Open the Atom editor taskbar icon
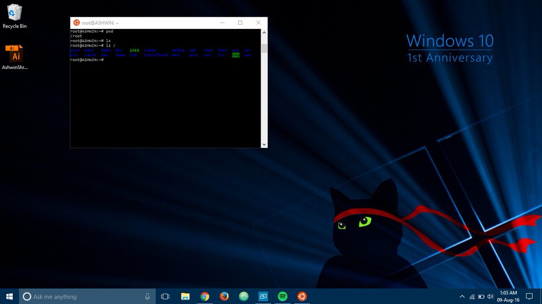Viewport: 542px width, 304px height. point(244,296)
